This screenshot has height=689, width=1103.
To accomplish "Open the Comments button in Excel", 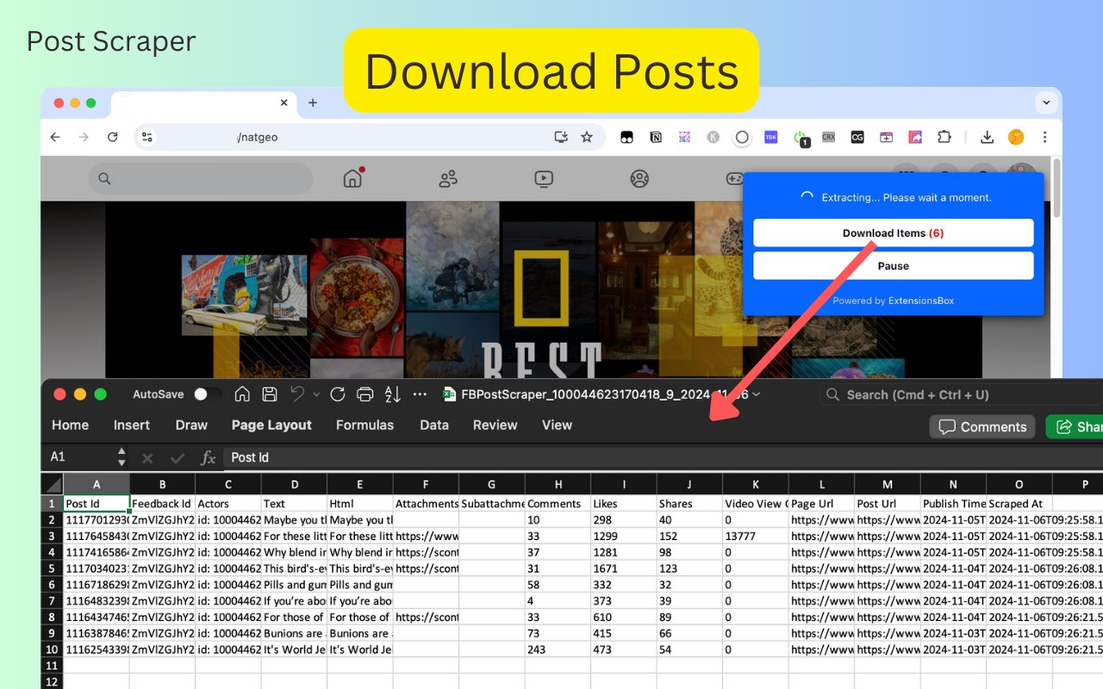I will [982, 427].
